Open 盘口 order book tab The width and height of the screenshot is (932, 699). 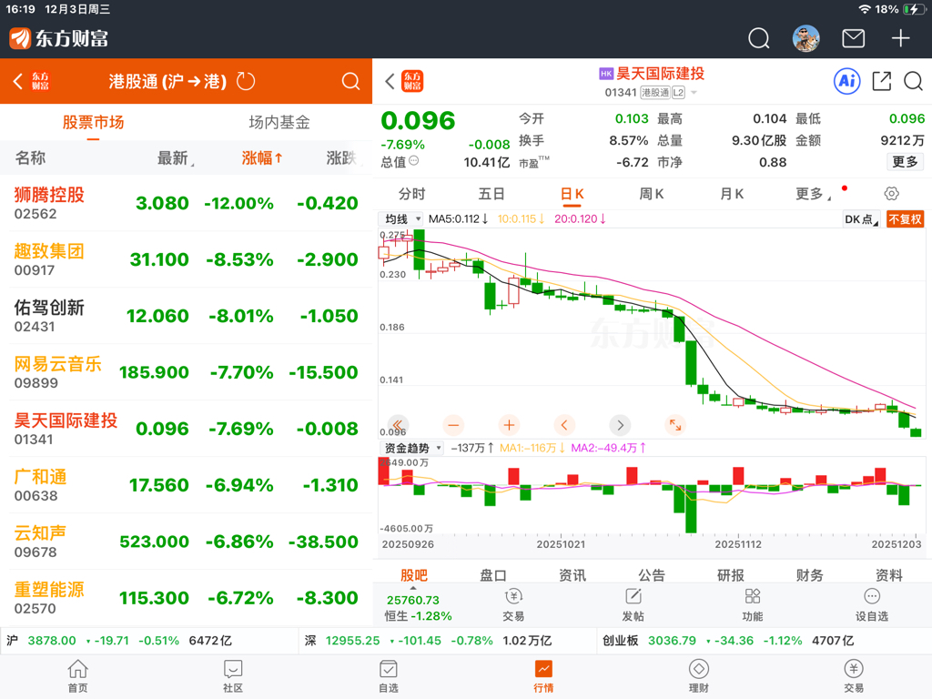492,575
